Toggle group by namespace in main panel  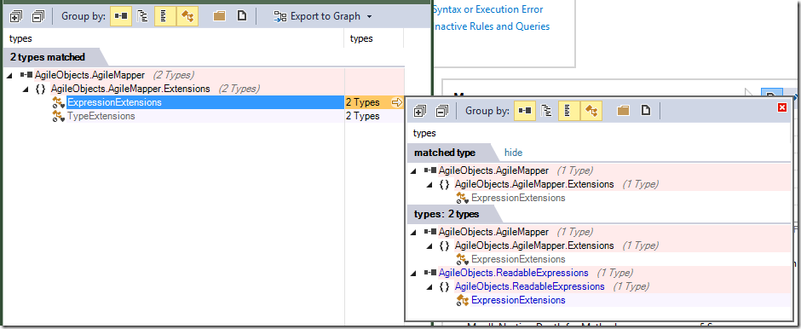click(x=143, y=16)
